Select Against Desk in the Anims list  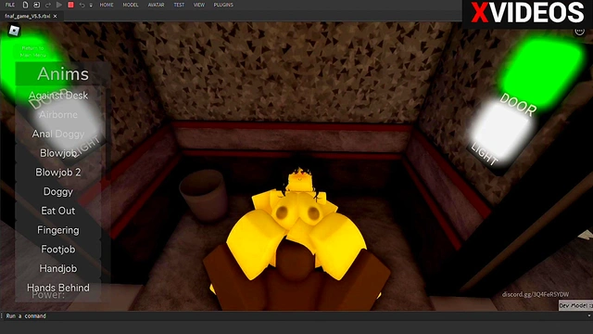[x=58, y=96]
